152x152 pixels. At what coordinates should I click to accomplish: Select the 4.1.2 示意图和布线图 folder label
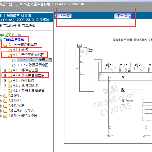click(x=29, y=55)
